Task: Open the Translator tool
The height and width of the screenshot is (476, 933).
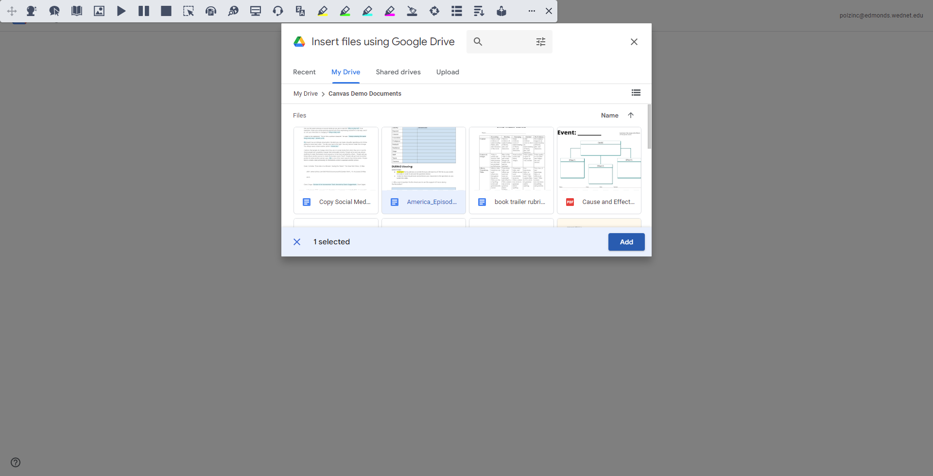Action: (300, 11)
